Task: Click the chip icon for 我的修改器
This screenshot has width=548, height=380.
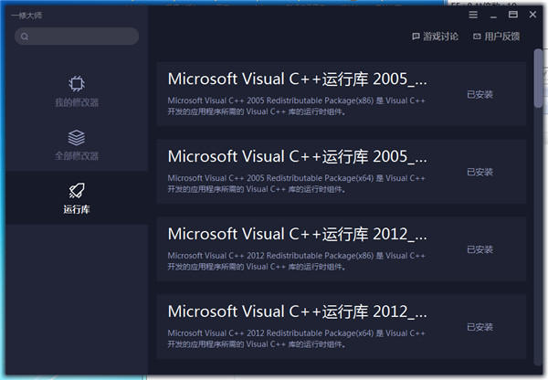Action: pos(77,83)
